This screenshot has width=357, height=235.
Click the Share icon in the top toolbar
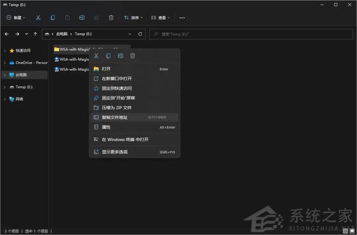click(x=97, y=18)
